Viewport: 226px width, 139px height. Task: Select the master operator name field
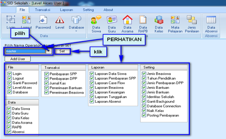click(25, 51)
